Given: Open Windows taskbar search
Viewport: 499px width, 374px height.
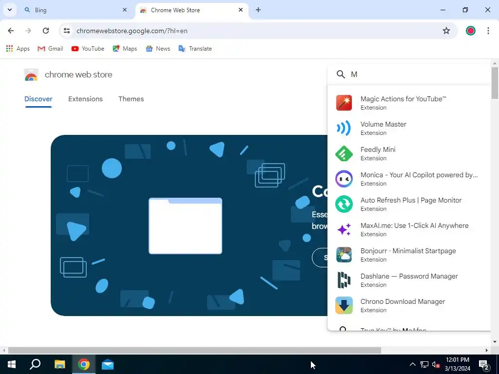Looking at the screenshot, I should pos(35,364).
